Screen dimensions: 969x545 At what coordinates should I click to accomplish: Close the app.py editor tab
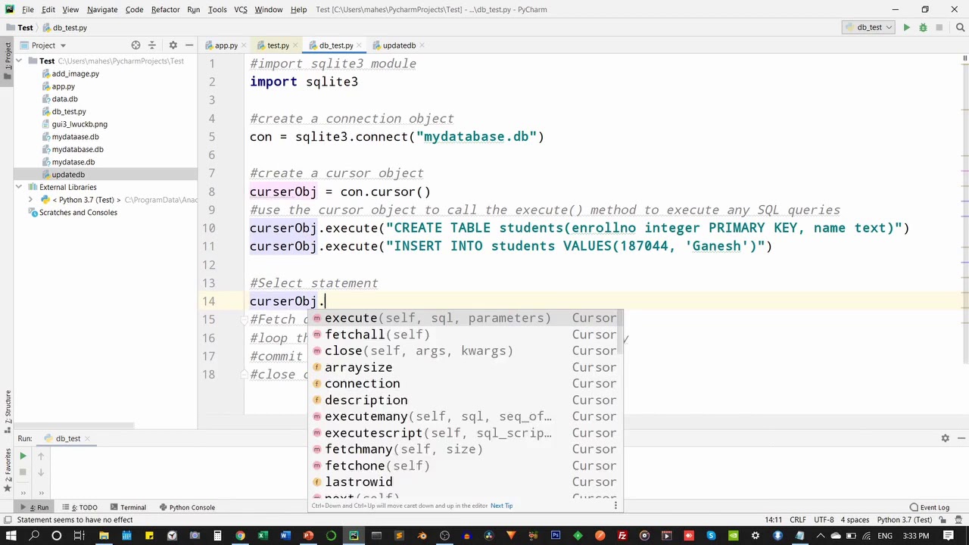pyautogui.click(x=245, y=45)
